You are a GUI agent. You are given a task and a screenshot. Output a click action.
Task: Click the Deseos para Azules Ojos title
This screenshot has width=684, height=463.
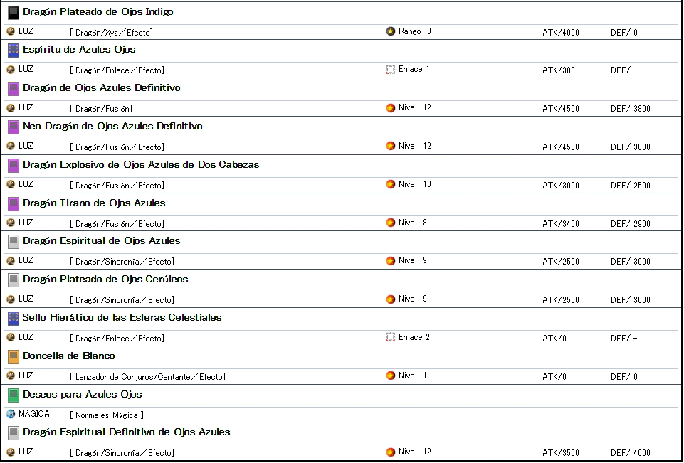[x=82, y=395]
